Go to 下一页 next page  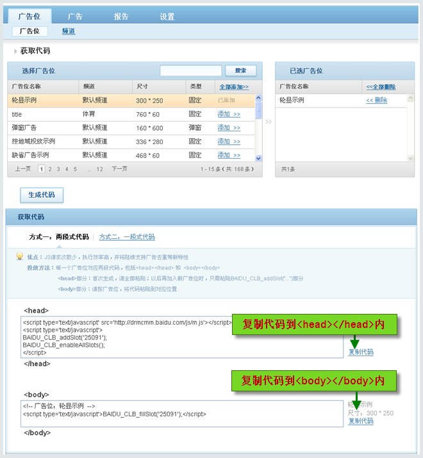pos(119,169)
